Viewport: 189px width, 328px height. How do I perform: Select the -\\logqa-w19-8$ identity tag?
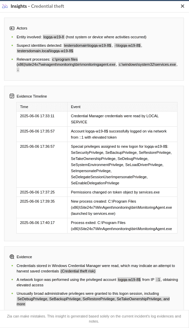[128, 45]
